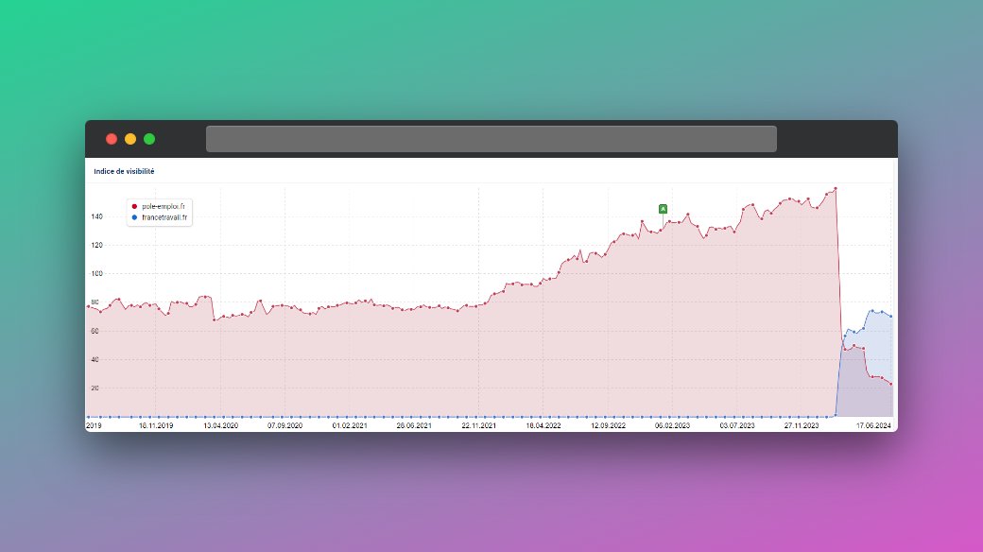Toggle the francetravail.fr legend entry
Image resolution: width=983 pixels, height=552 pixels.
click(160, 217)
